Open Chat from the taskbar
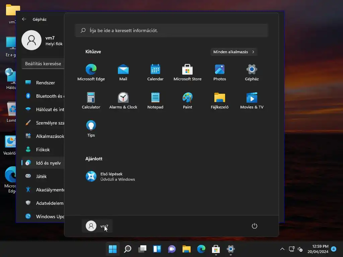 172,249
